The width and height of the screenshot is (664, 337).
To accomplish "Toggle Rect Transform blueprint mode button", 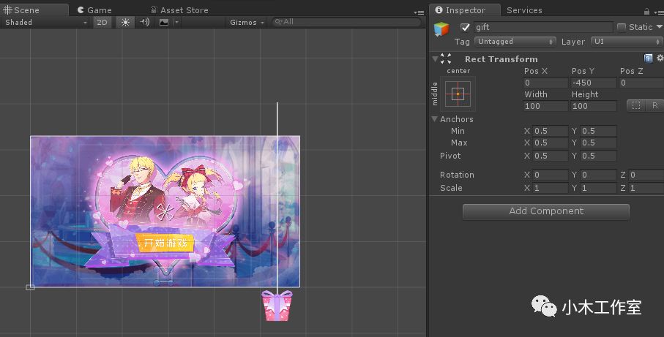I will [636, 106].
